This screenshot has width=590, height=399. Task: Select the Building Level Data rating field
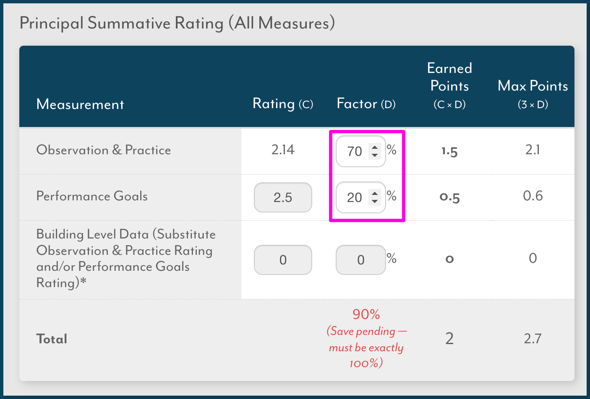pos(283,260)
